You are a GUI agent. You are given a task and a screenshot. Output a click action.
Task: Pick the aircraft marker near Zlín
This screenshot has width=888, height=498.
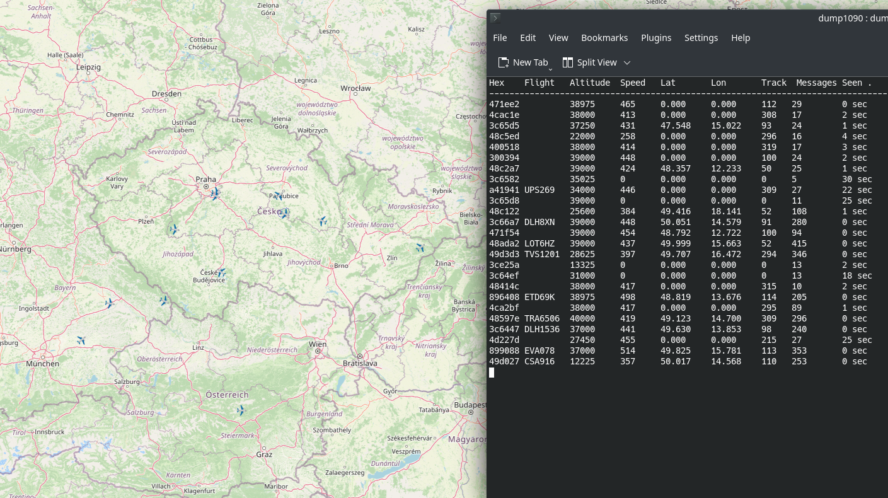[x=420, y=248]
